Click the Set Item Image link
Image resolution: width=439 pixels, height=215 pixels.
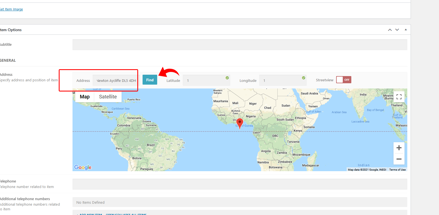(11, 9)
